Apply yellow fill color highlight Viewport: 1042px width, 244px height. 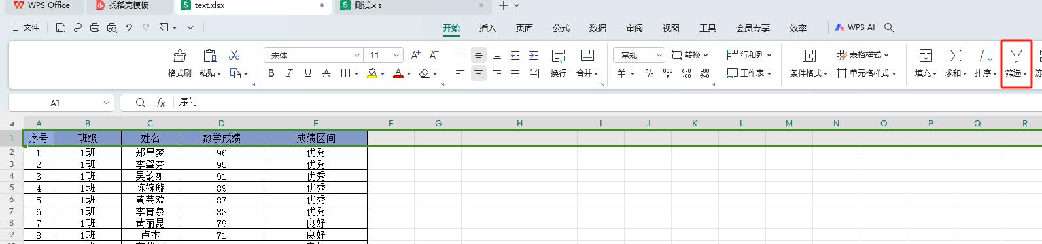coord(372,73)
